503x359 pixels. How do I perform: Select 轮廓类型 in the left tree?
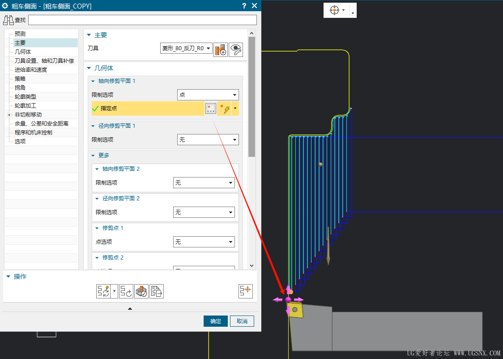(26, 97)
